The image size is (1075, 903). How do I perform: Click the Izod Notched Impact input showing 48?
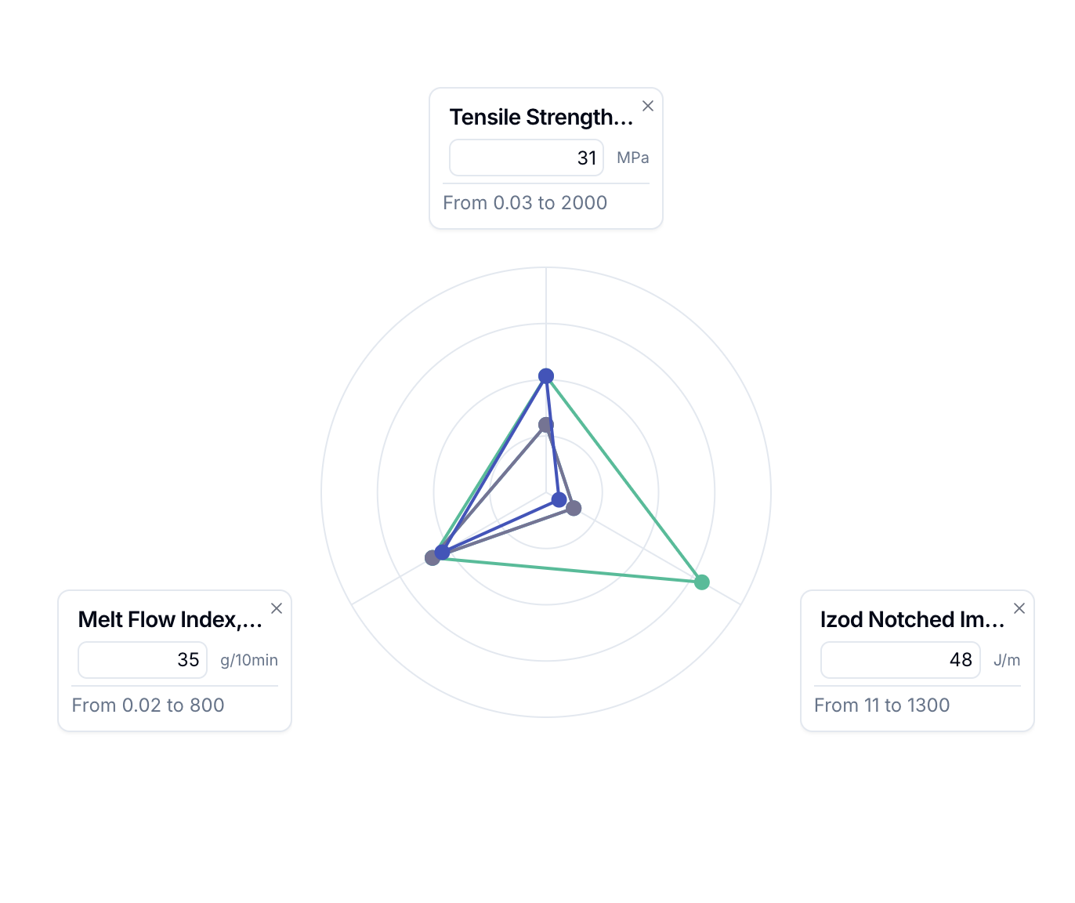coord(899,659)
